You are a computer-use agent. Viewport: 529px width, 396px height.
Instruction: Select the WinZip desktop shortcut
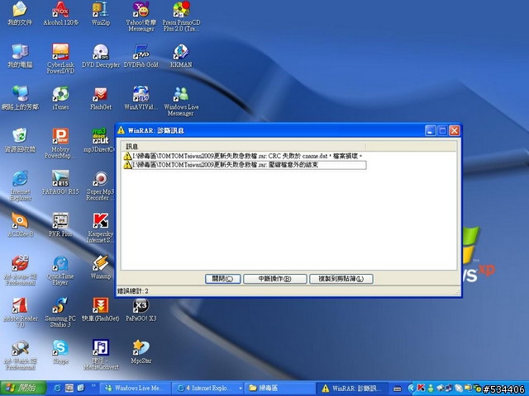101,13
